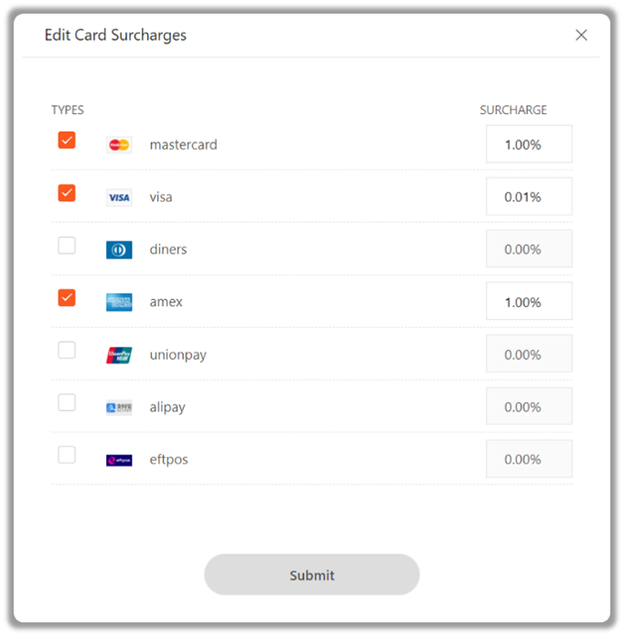Enable the eftpos checkbox

67,455
